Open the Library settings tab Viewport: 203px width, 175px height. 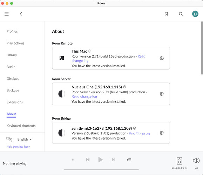[12, 55]
